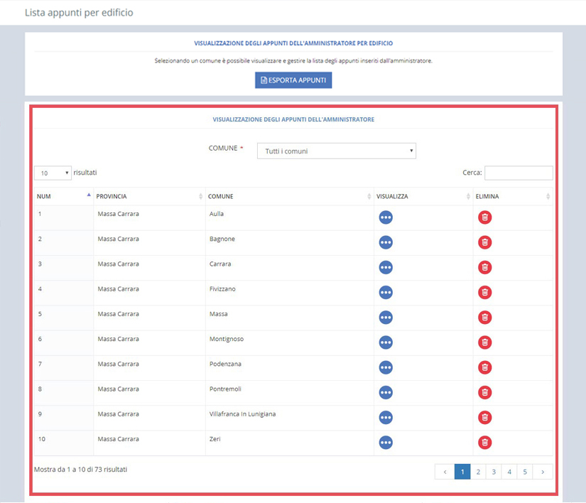The height and width of the screenshot is (503, 586).
Task: Open the Comune dropdown 'Tutti i comuni'
Action: tap(337, 151)
